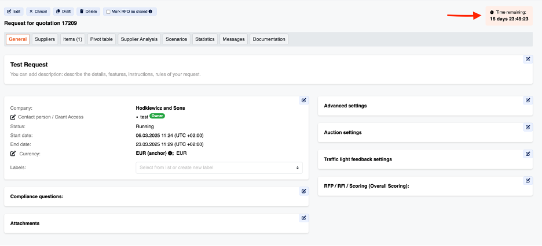
Task: Click the RFP / RFI / Scoring heading
Action: [367, 186]
